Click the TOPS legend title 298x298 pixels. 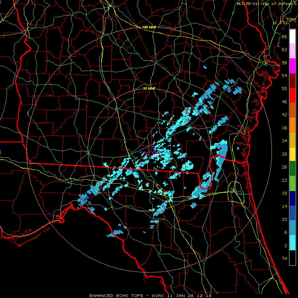pyautogui.click(x=291, y=20)
